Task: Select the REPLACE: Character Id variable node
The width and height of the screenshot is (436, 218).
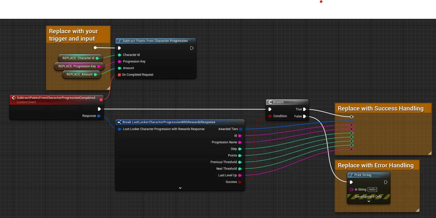Action: tap(81, 58)
